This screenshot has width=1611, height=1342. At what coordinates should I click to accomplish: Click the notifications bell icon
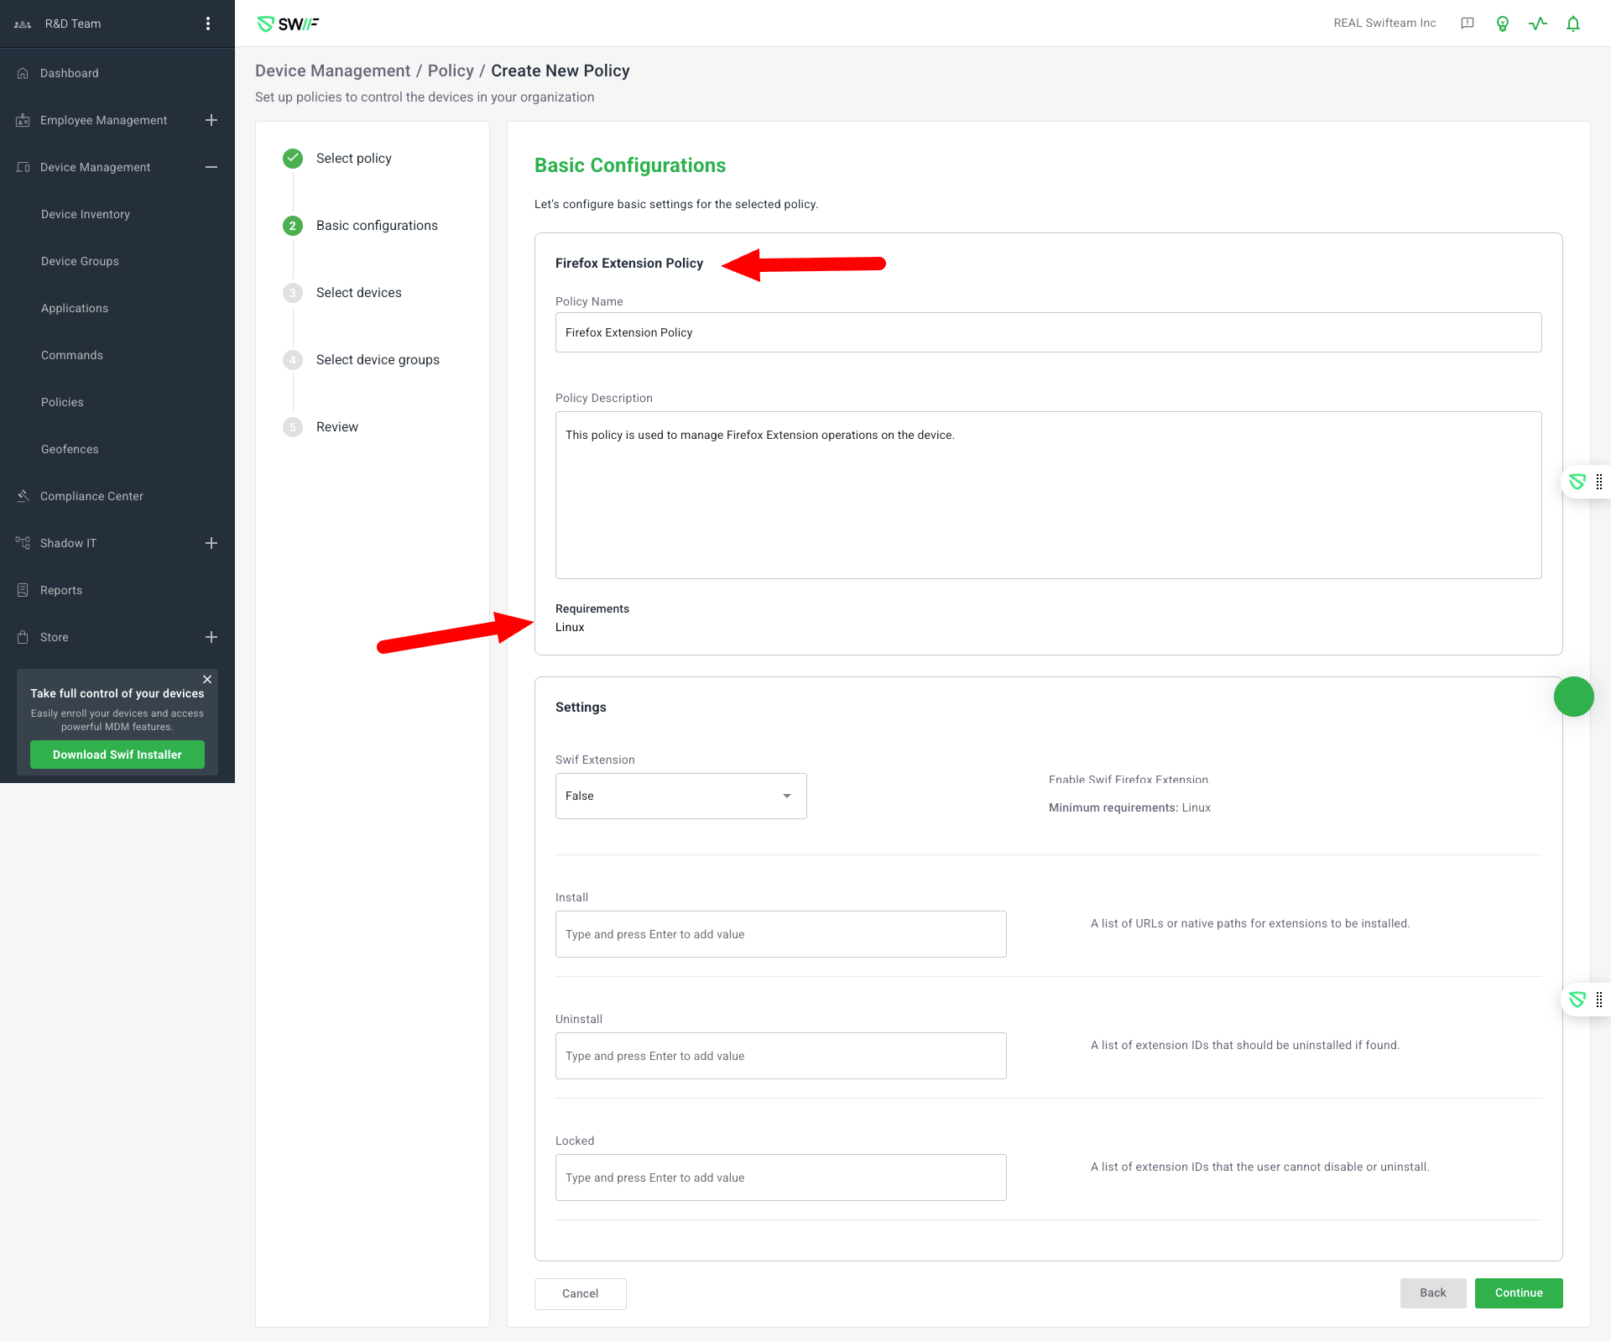(1572, 23)
